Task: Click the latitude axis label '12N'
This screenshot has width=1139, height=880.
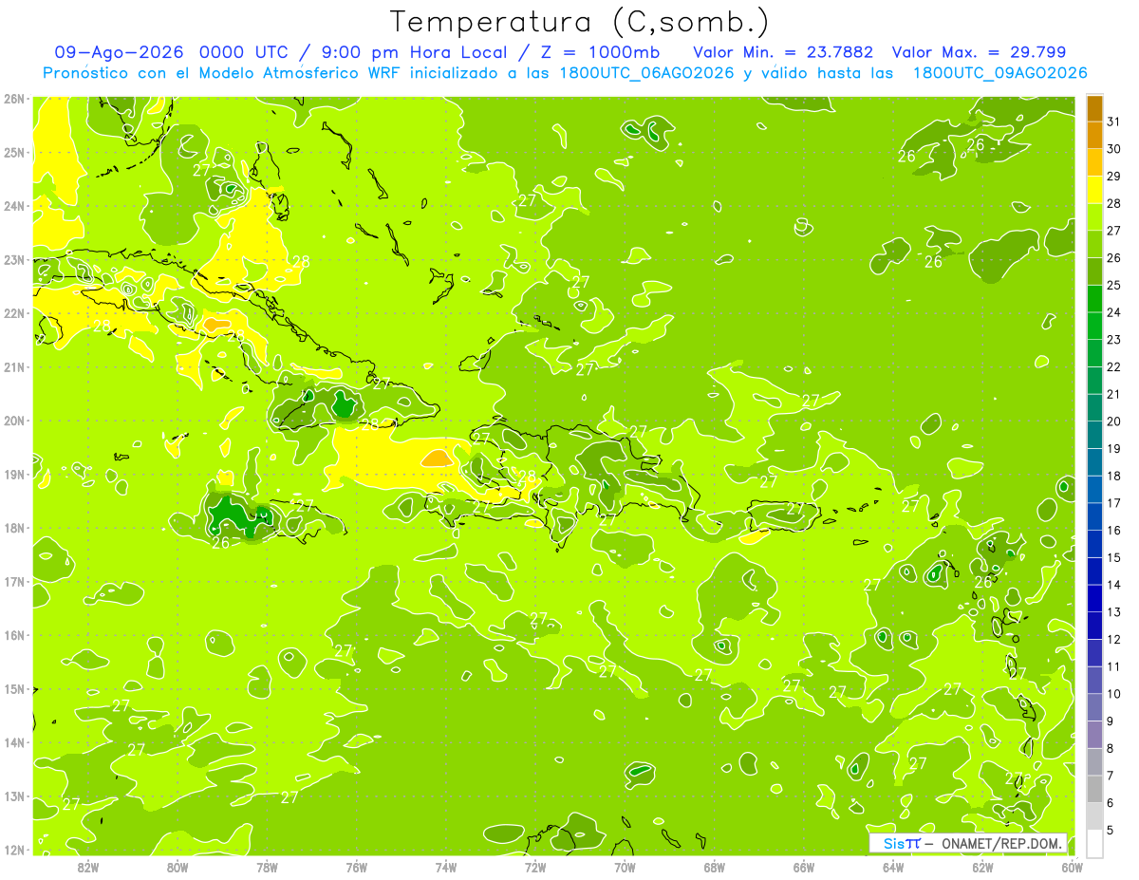Action: point(14,850)
